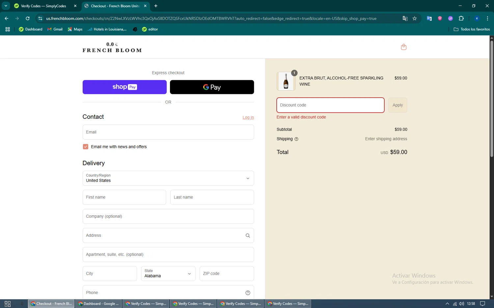Viewport: 494px width, 308px height.
Task: Open the State dropdown showing Alabama
Action: 168,273
